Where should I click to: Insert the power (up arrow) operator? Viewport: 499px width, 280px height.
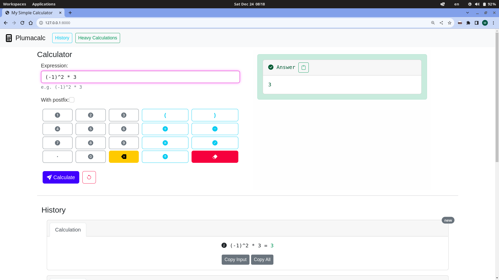pos(165,157)
